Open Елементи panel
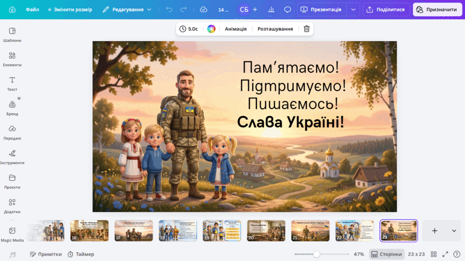Viewport: 465px width, 261px height. point(12,59)
